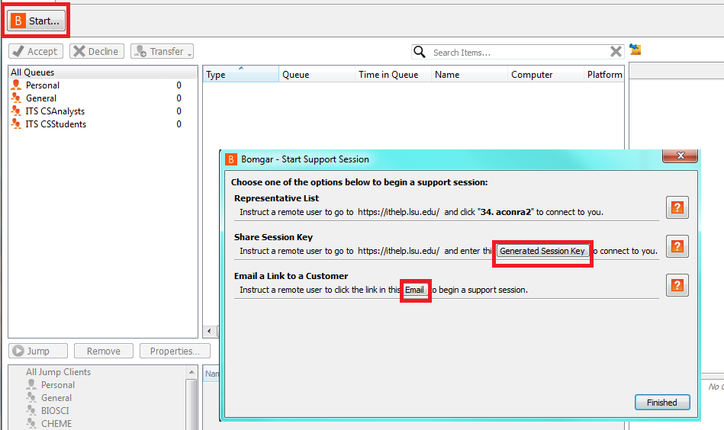
Task: Open the Transfer dropdown button
Action: 162,51
